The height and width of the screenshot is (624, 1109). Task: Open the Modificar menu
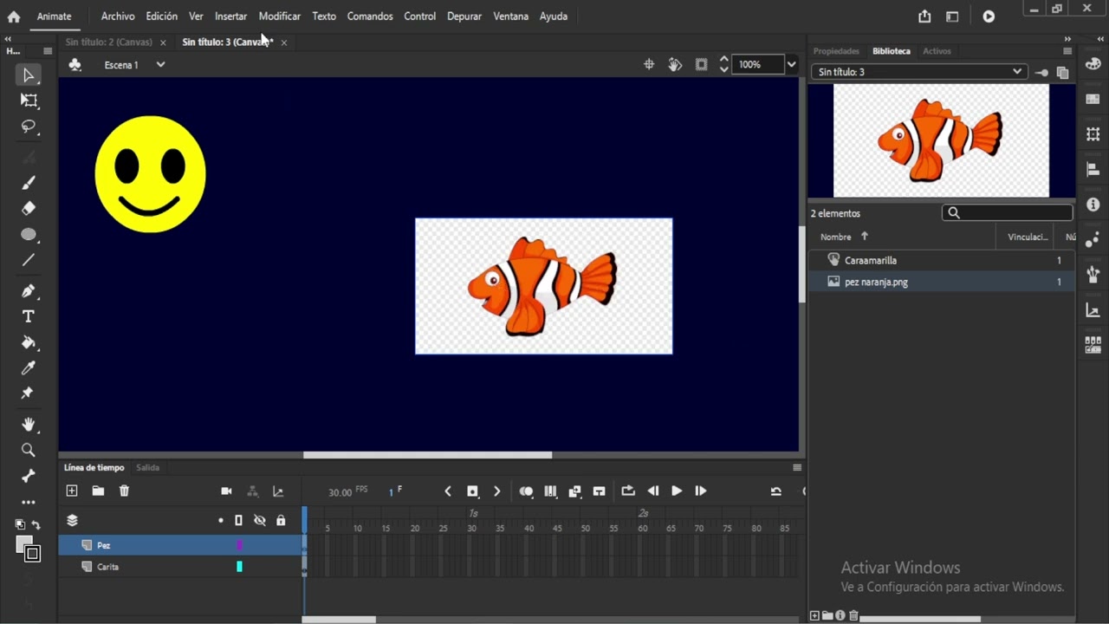click(x=279, y=16)
